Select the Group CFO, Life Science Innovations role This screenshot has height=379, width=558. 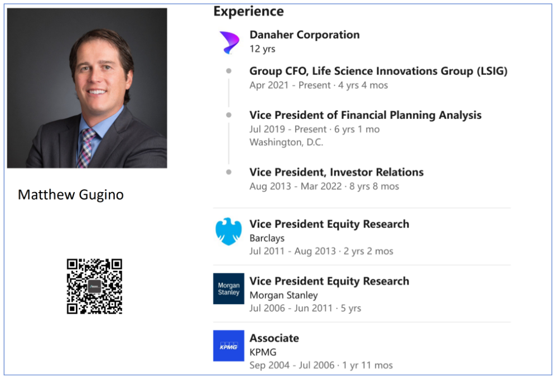(x=378, y=71)
